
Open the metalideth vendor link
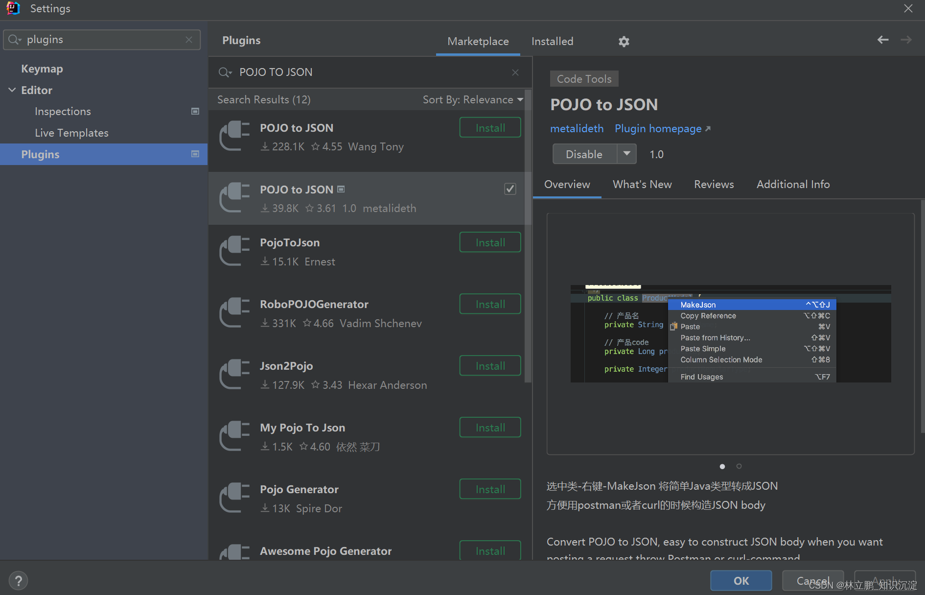(577, 129)
